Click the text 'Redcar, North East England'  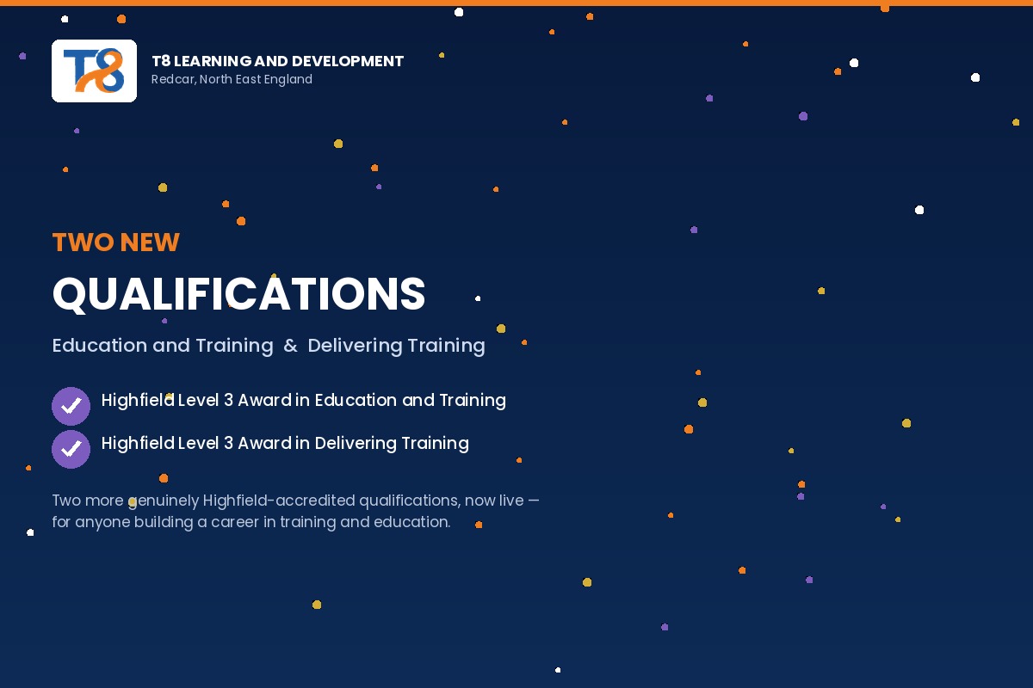point(232,79)
